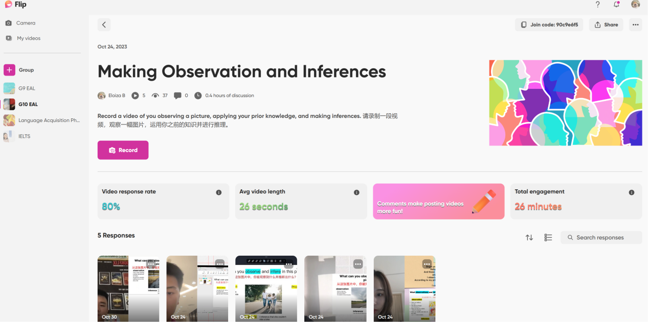
Task: Go back using the back arrow
Action: [x=104, y=24]
